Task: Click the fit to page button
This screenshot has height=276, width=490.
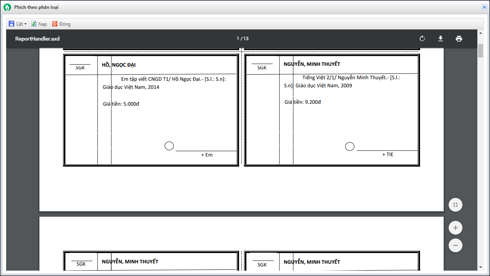Action: pos(456,205)
